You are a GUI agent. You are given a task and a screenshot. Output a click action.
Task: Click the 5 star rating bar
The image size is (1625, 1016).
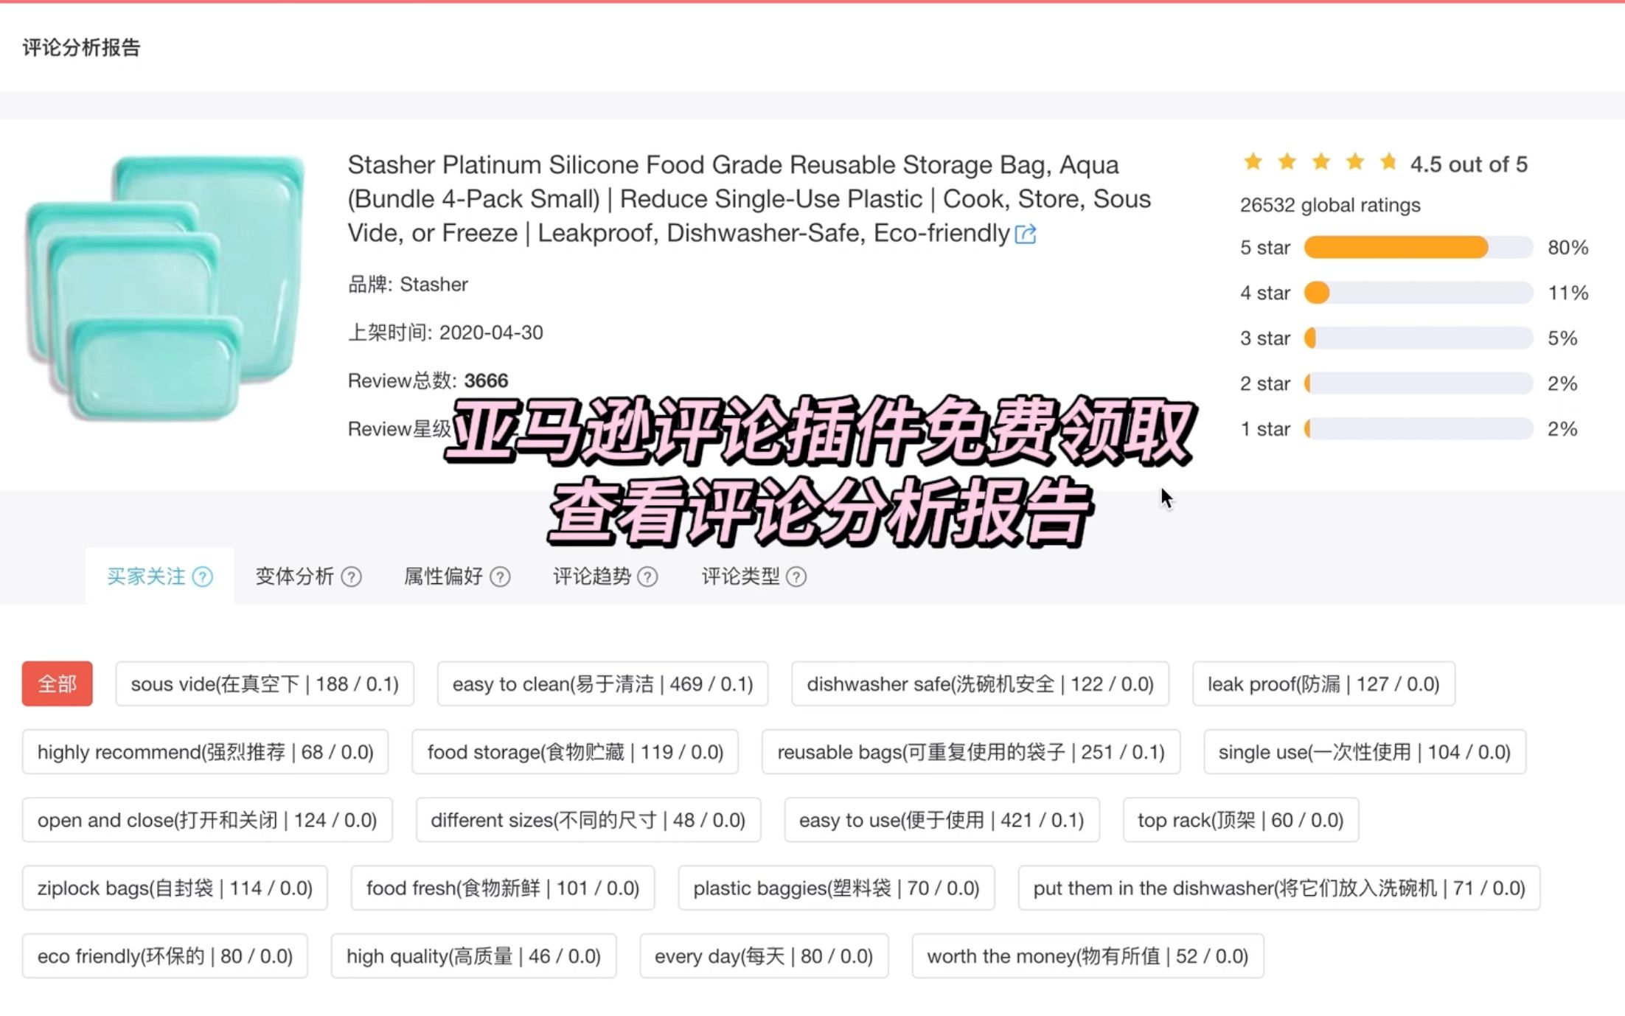(1419, 247)
